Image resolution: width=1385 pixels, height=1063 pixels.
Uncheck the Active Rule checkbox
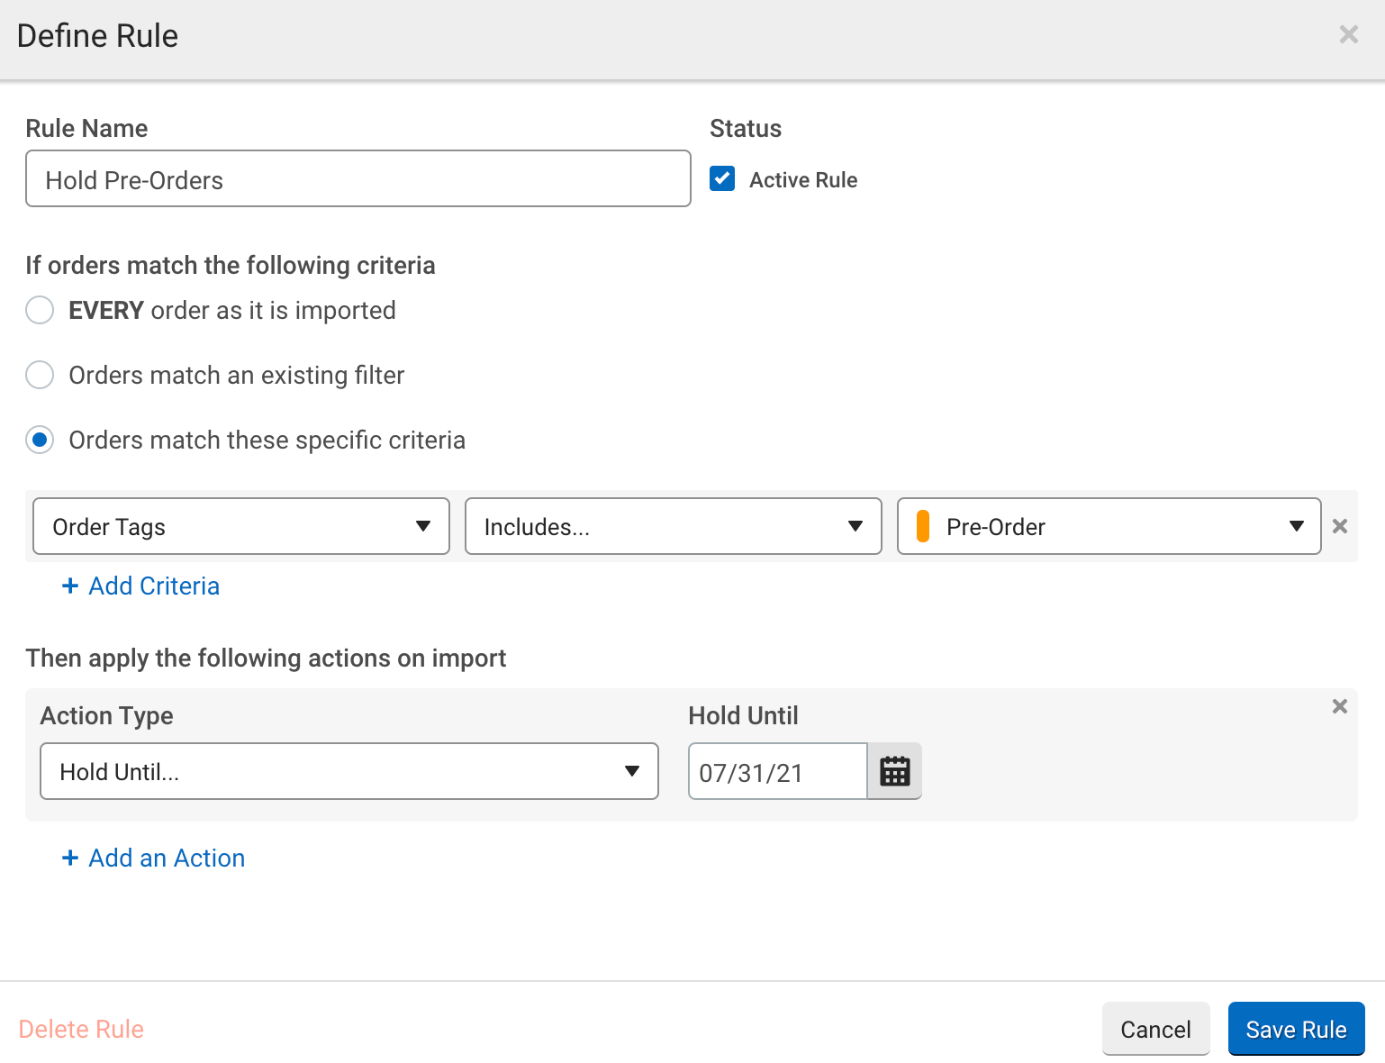tap(722, 178)
